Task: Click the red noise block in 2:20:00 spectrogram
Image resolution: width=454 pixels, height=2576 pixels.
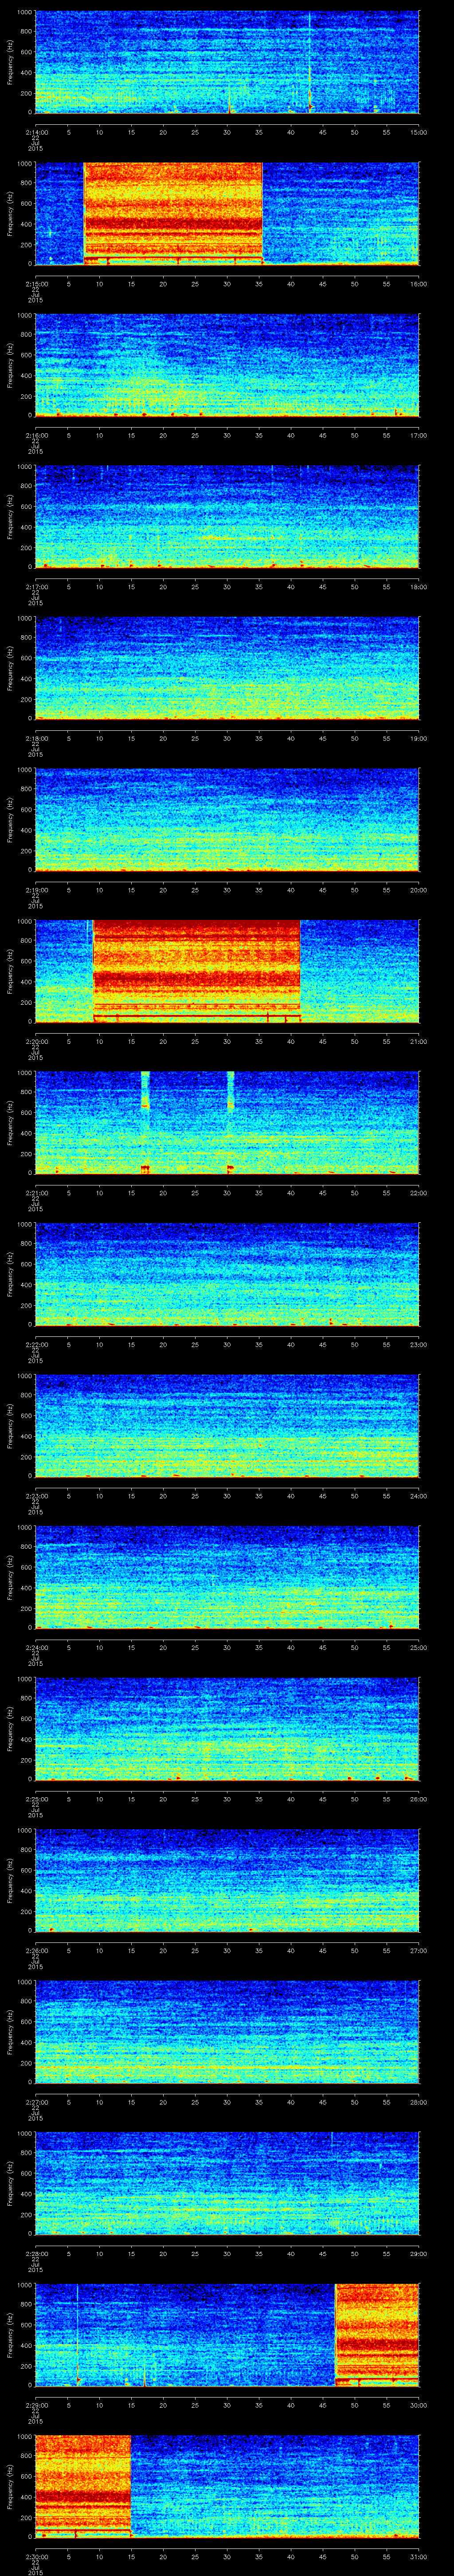Action: (x=196, y=969)
